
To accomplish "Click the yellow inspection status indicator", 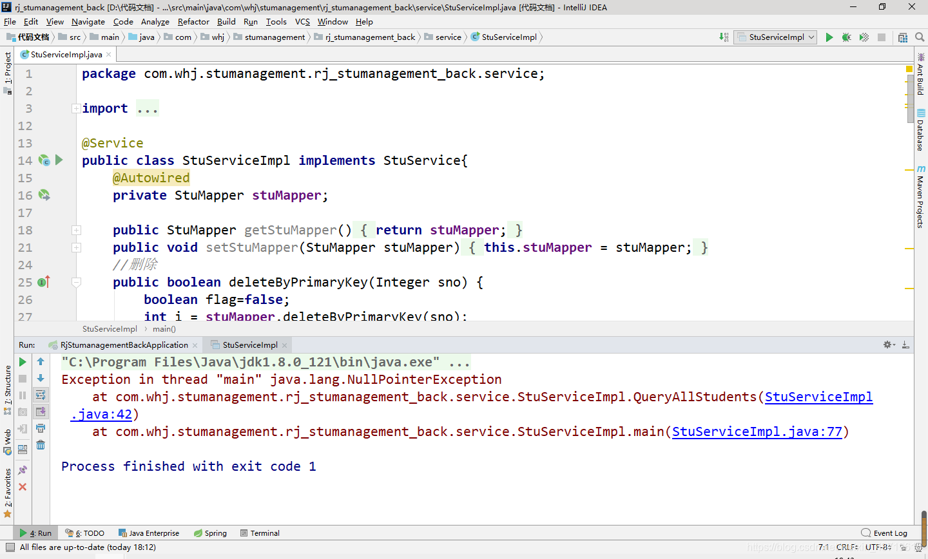I will coord(909,68).
